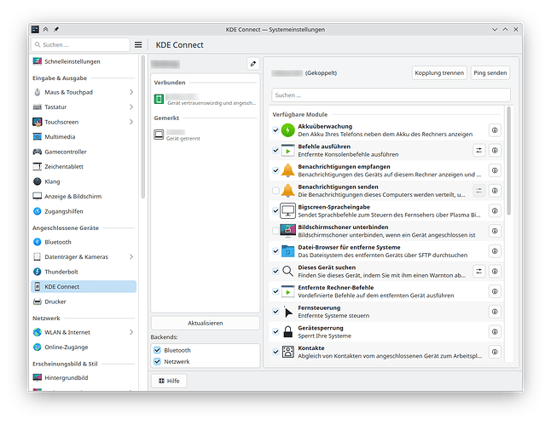Open the hamburger menu beside the search field

click(138, 45)
